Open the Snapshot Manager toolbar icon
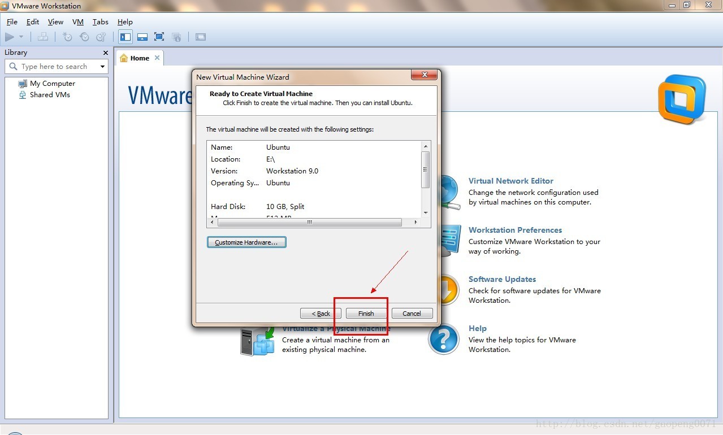 coord(101,37)
